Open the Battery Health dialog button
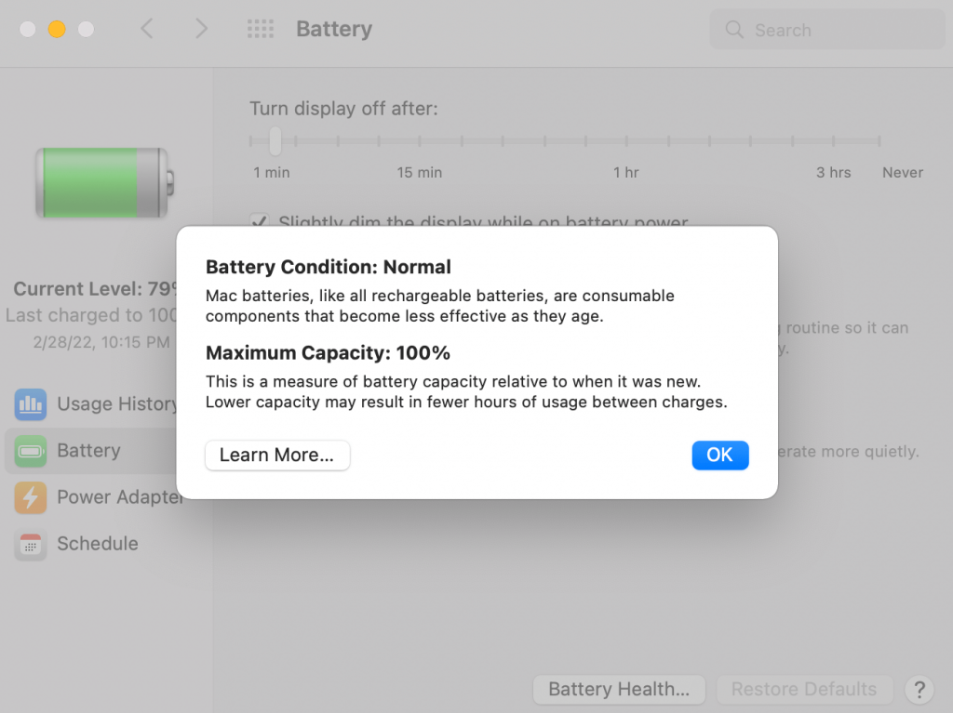The width and height of the screenshot is (953, 713). 619,690
